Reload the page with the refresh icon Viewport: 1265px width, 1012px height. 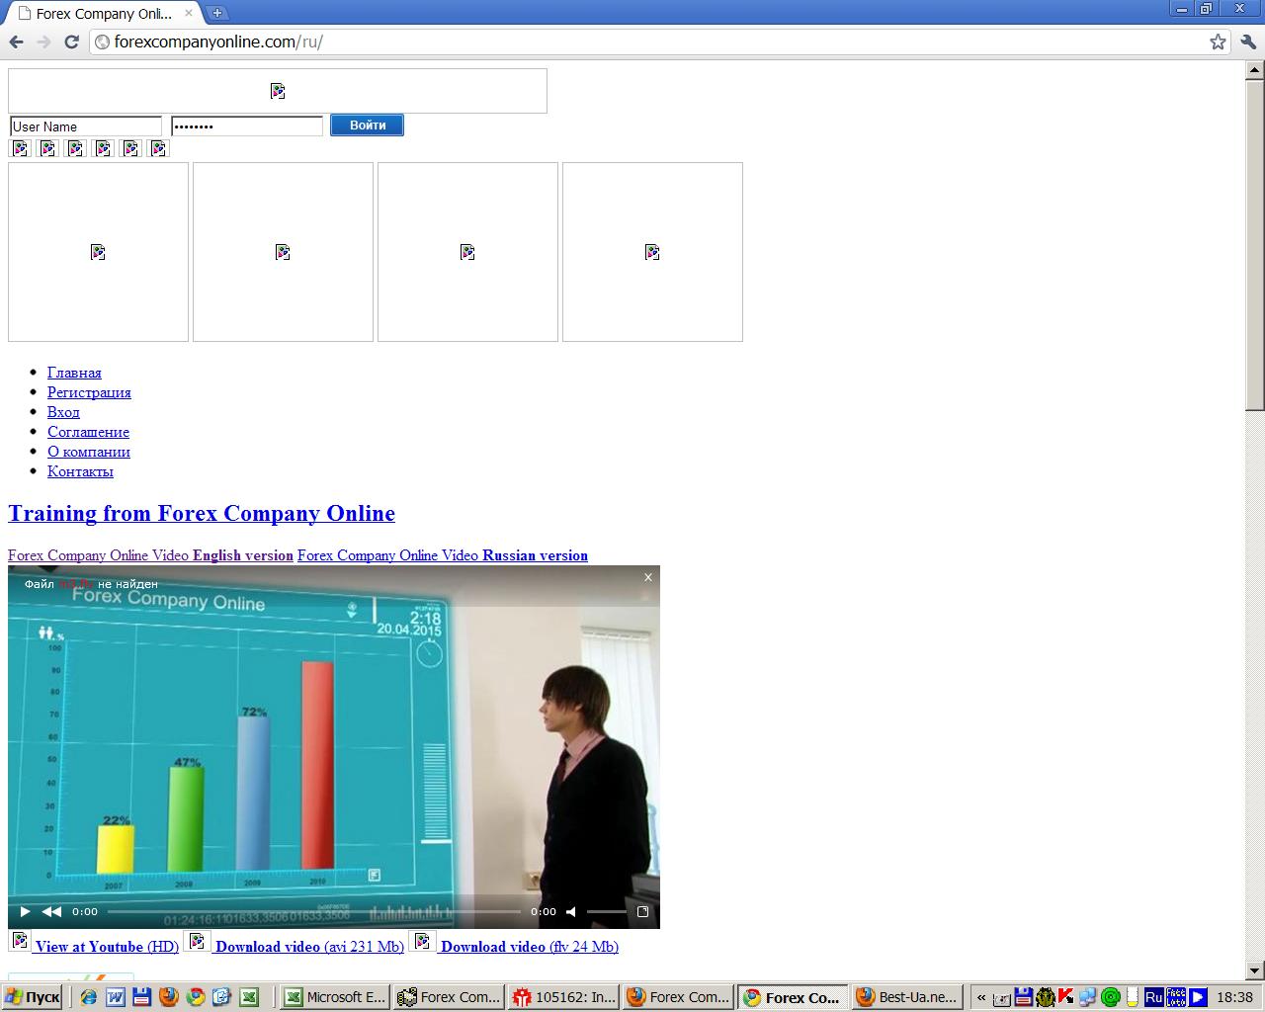pyautogui.click(x=71, y=42)
